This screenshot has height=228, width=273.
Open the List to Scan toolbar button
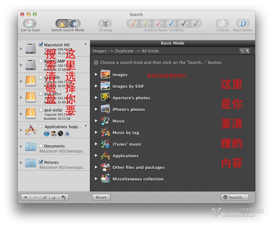pos(30,23)
